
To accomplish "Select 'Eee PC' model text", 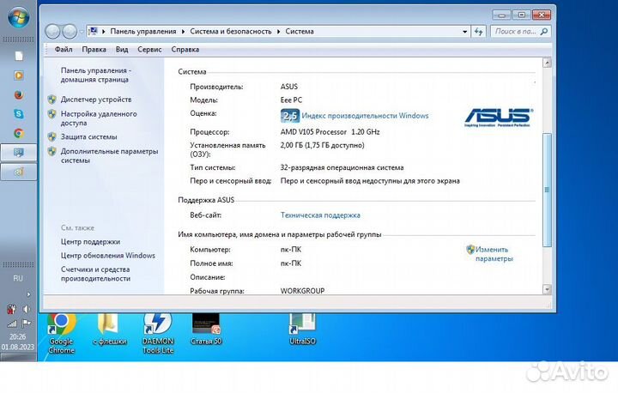I will (291, 100).
